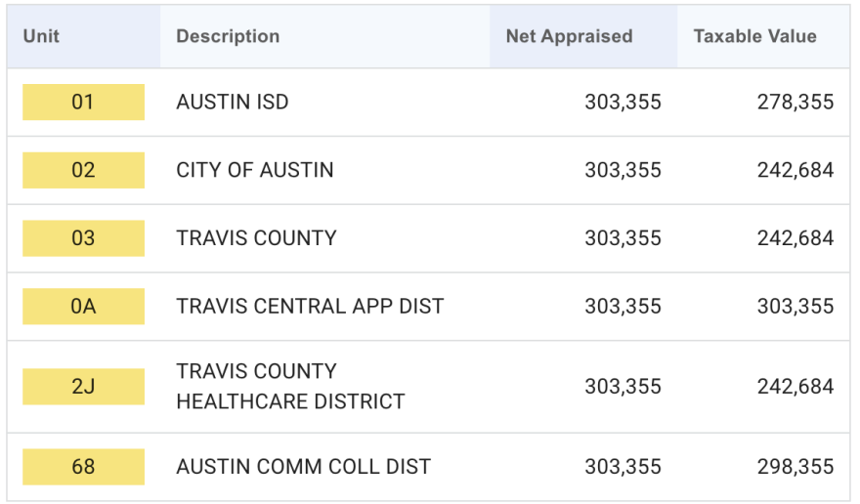Select the yellow unit badge 02

coord(83,170)
